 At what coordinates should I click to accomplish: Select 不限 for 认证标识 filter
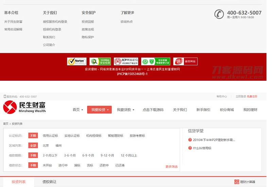coord(33,135)
